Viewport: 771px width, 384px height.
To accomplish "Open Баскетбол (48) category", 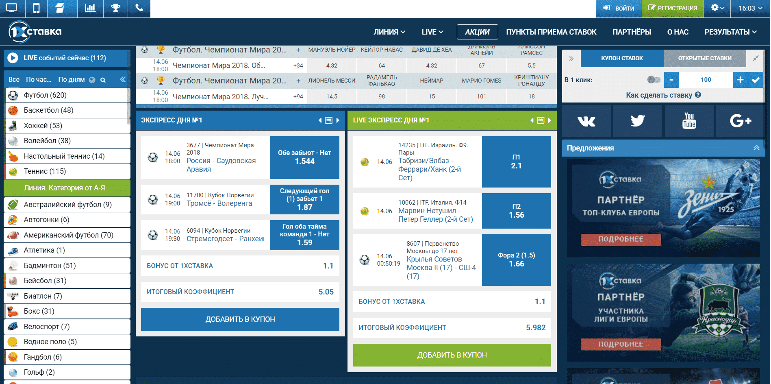I will 67,110.
